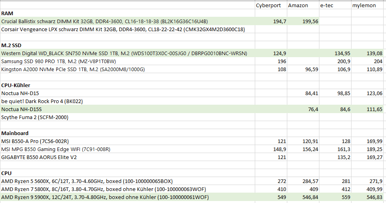386x203 pixels.
Task: Select the Cyberport column header cell
Action: 271,5
